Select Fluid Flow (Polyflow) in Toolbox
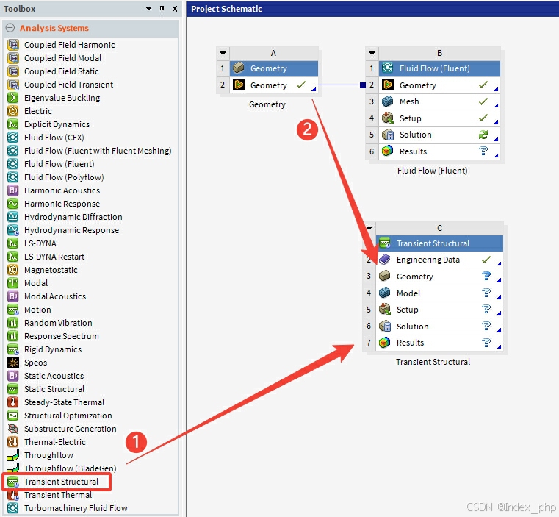Screen dimensions: 559x517 point(64,177)
